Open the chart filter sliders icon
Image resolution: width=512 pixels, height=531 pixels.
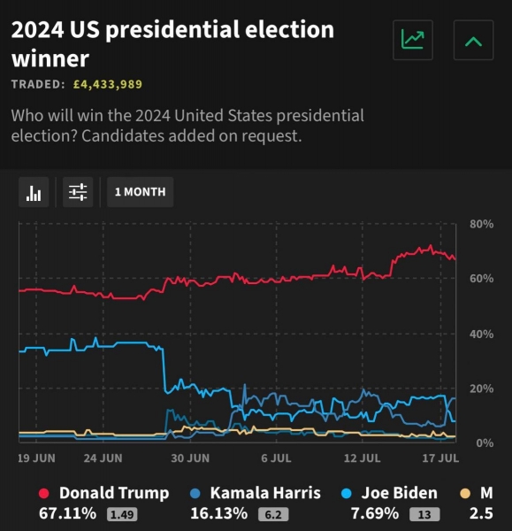coord(78,192)
